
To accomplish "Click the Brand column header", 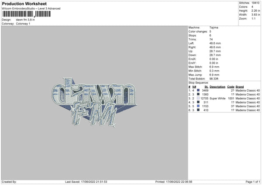I will [x=240, y=86].
